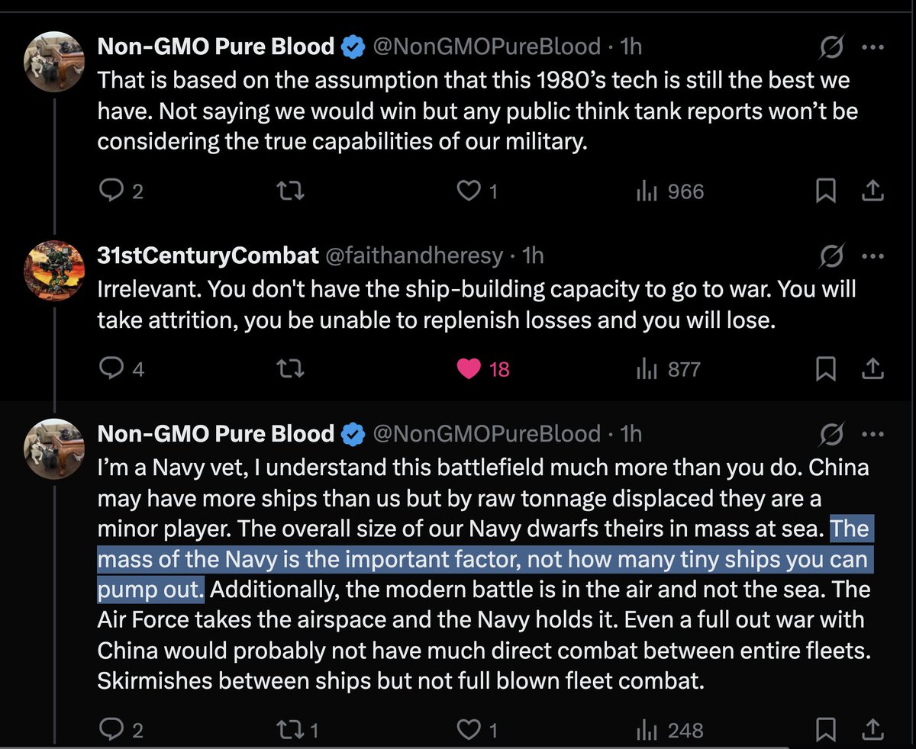
Task: Share the Navy vet tweet
Action: click(x=872, y=730)
